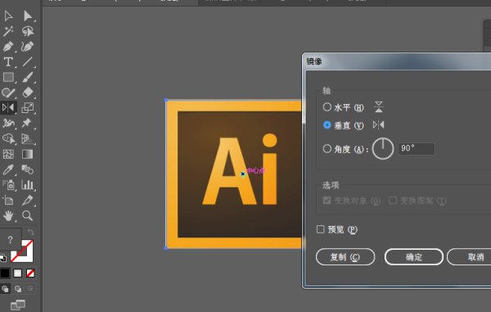Select the Direct Selection tool
Viewport: 491px width, 312px height.
click(28, 16)
